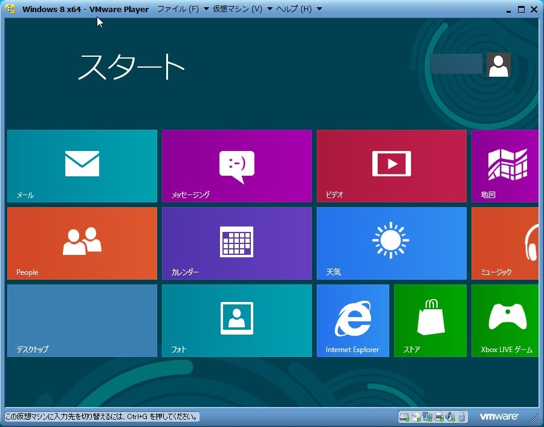
Task: Open the ストア (Store) tile
Action: coord(430,320)
